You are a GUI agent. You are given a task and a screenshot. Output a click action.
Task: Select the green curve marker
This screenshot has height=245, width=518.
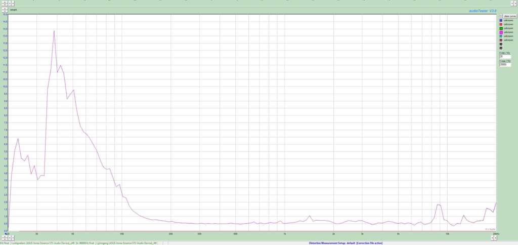[x=501, y=28]
